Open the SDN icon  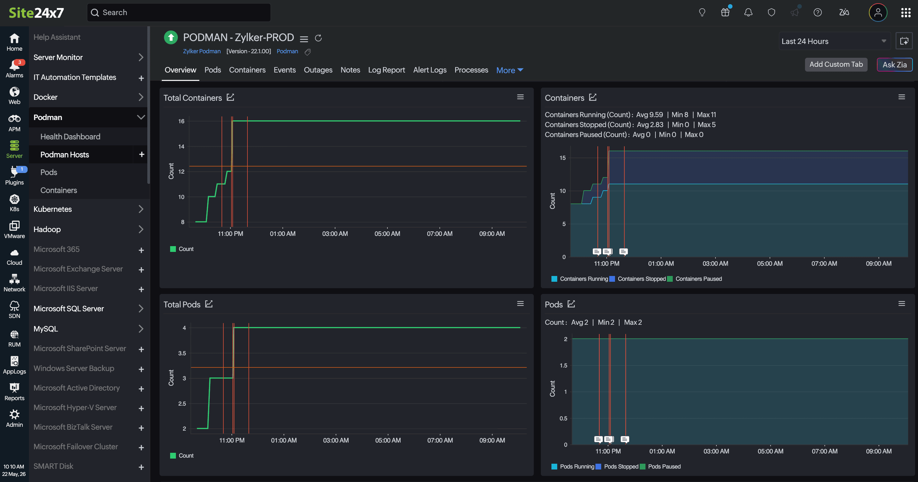click(x=14, y=310)
